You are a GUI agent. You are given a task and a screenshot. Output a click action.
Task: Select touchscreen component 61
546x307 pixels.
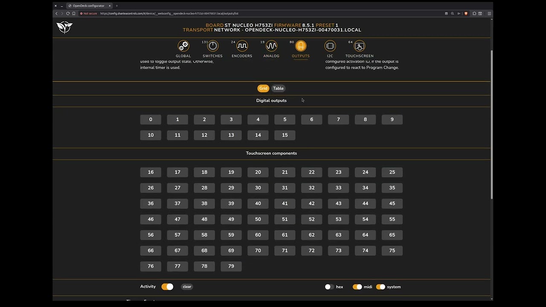pyautogui.click(x=285, y=235)
